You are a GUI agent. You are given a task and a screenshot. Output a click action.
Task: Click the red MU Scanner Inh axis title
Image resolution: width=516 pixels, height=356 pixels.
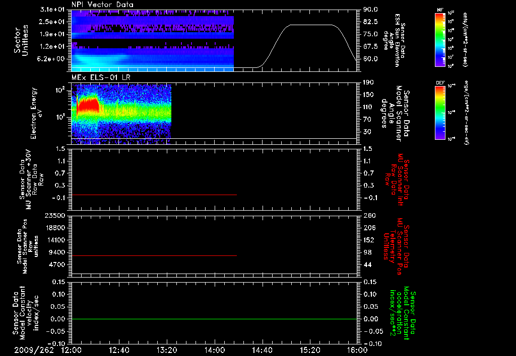tap(397, 180)
